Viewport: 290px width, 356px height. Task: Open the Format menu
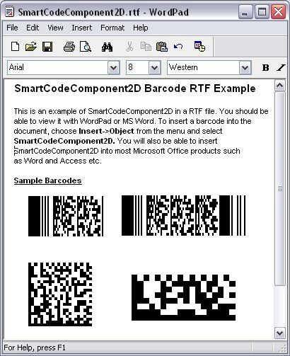coord(112,28)
